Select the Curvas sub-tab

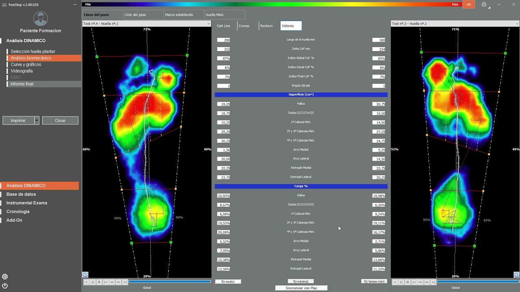pyautogui.click(x=248, y=26)
